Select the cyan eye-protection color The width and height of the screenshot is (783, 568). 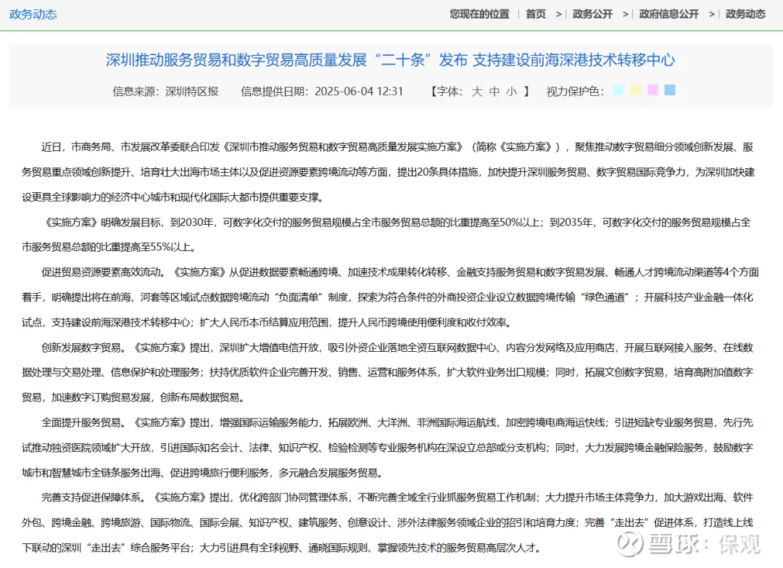point(618,90)
